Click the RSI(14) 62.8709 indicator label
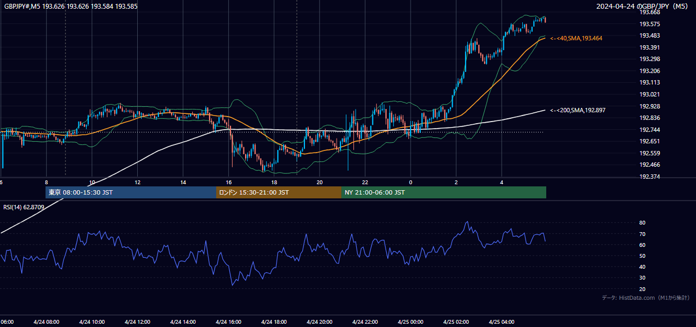The width and height of the screenshot is (696, 327). 23,207
